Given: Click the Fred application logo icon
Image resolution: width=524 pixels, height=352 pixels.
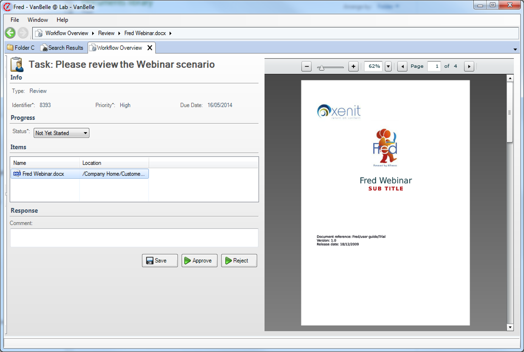Looking at the screenshot, I should pyautogui.click(x=7, y=6).
